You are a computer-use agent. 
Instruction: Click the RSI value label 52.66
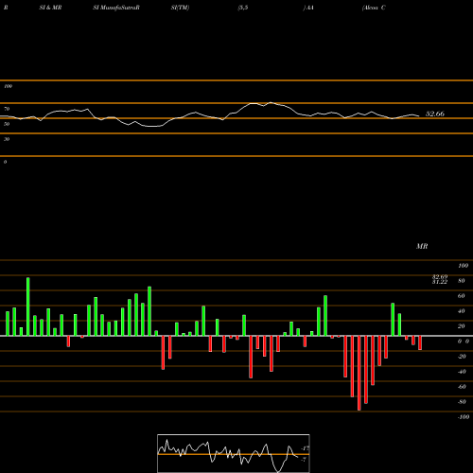[x=435, y=114]
